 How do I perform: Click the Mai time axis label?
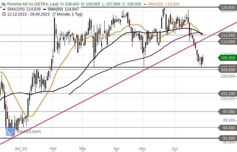click(143, 149)
